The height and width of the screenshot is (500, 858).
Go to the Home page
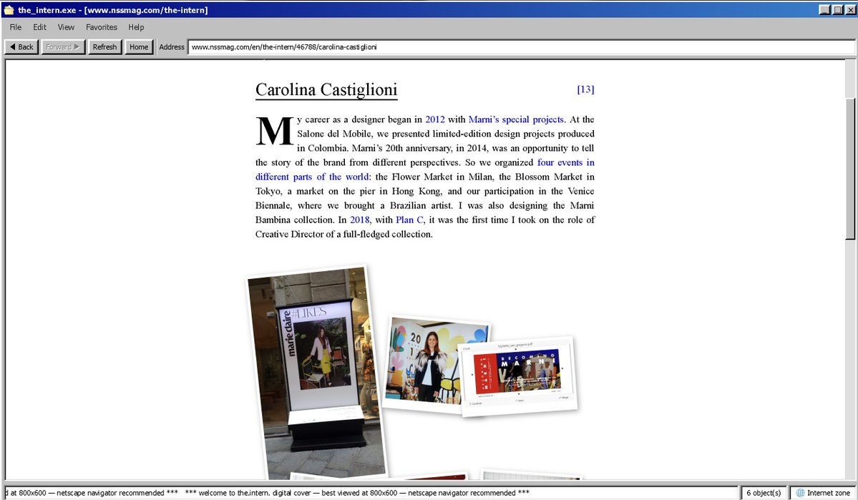pyautogui.click(x=138, y=47)
